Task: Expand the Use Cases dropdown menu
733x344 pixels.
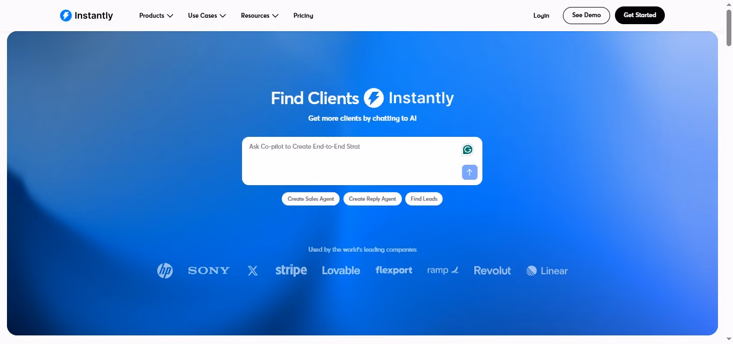Action: [207, 16]
